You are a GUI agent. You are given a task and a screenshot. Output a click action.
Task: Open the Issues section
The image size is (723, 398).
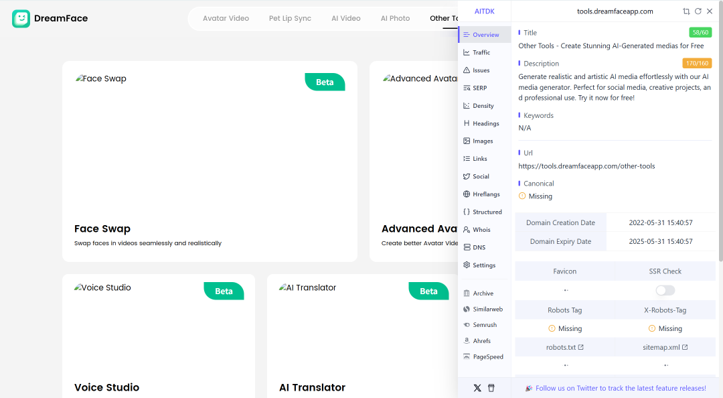pyautogui.click(x=485, y=70)
